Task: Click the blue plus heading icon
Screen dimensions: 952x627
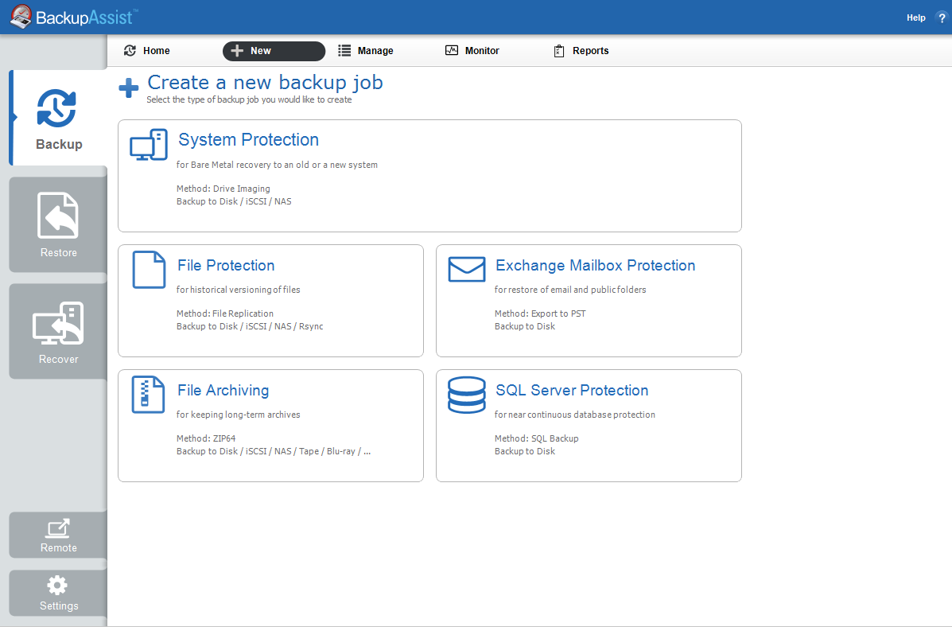Action: point(129,88)
